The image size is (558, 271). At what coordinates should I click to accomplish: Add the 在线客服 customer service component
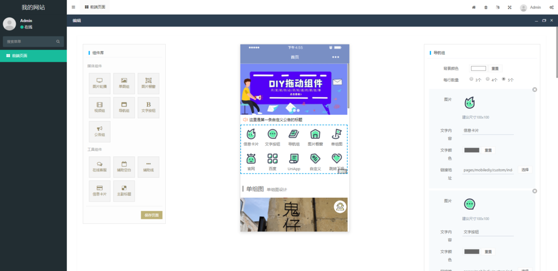[x=99, y=167]
